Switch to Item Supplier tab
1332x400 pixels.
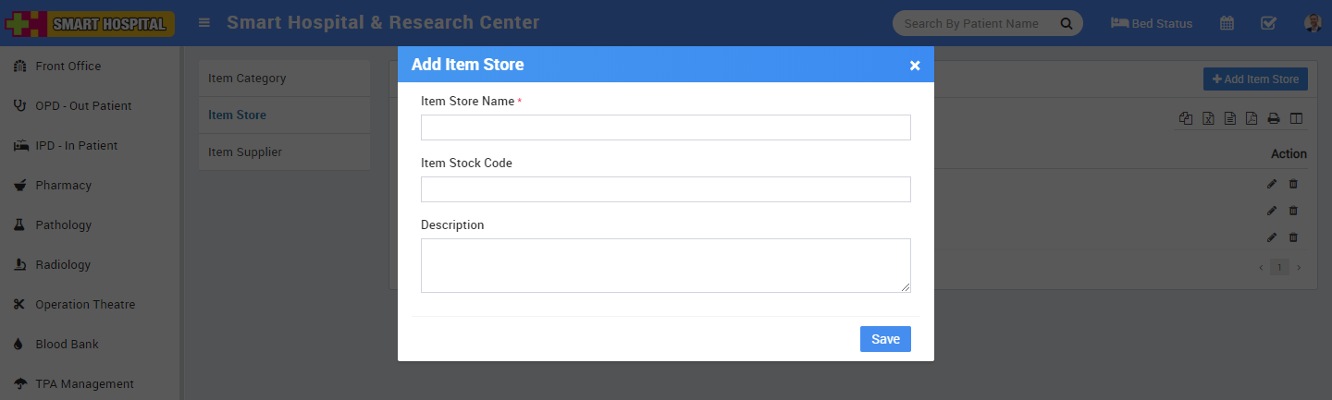[245, 152]
